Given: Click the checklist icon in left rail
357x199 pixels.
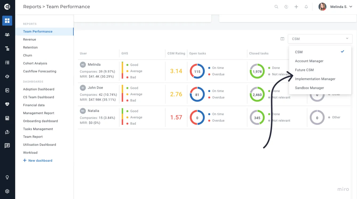Looking at the screenshot, I should pyautogui.click(x=7, y=62).
